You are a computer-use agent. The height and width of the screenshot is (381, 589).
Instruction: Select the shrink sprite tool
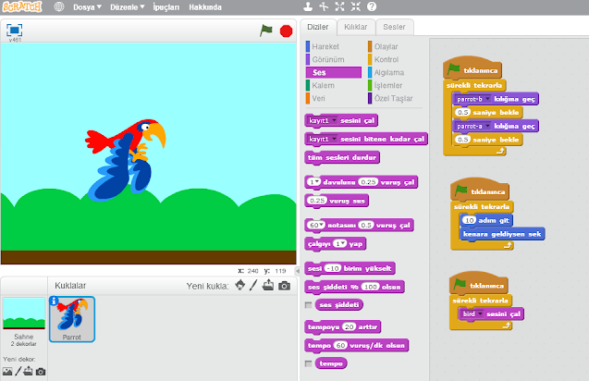point(355,6)
